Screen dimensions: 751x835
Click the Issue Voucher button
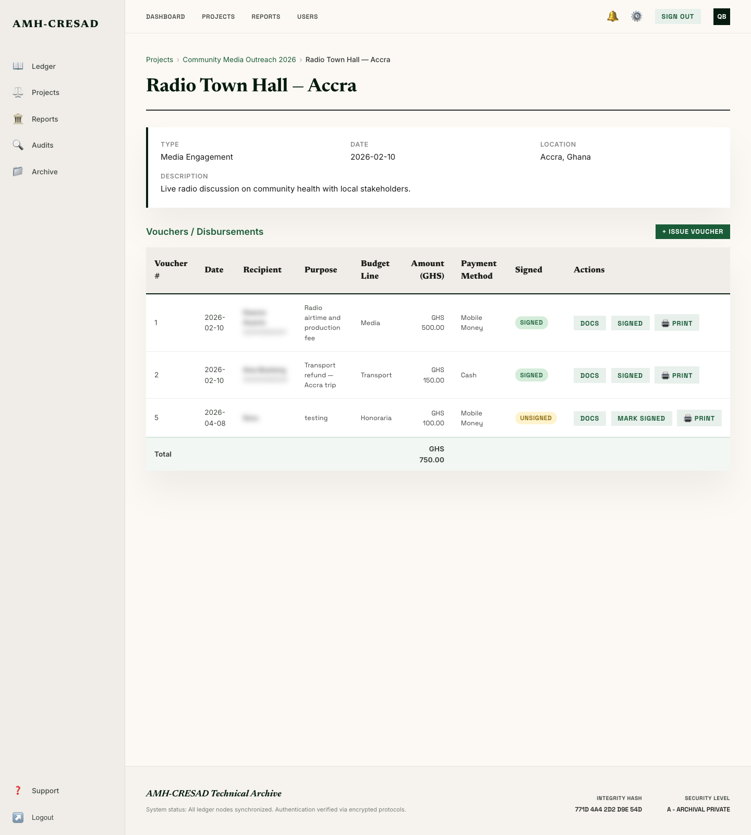692,232
